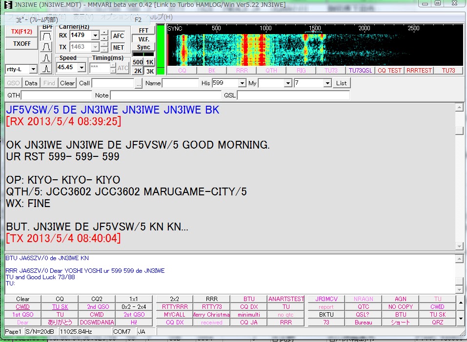467x342 pixels.
Task: Select the narrowest BPF filter shape icon
Action: [x=46, y=69]
